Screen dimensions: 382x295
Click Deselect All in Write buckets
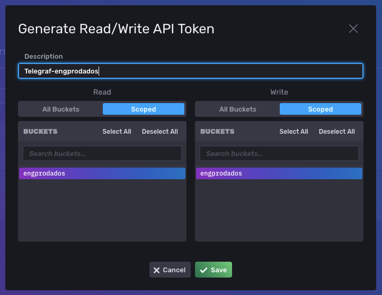pyautogui.click(x=337, y=132)
